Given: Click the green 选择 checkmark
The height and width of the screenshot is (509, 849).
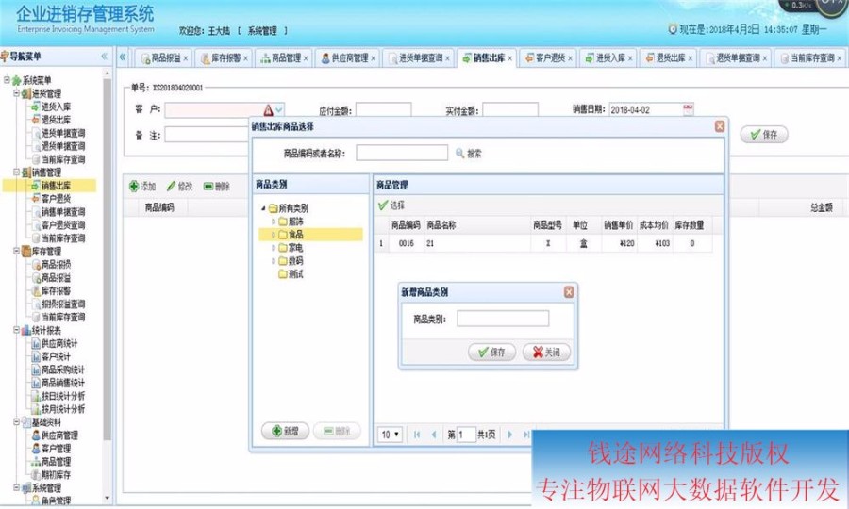Looking at the screenshot, I should click(x=383, y=205).
